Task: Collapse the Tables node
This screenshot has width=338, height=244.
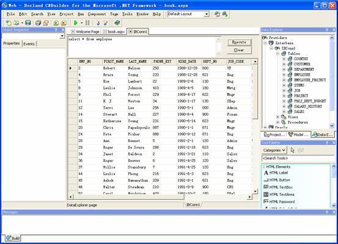Action: pos(278,54)
